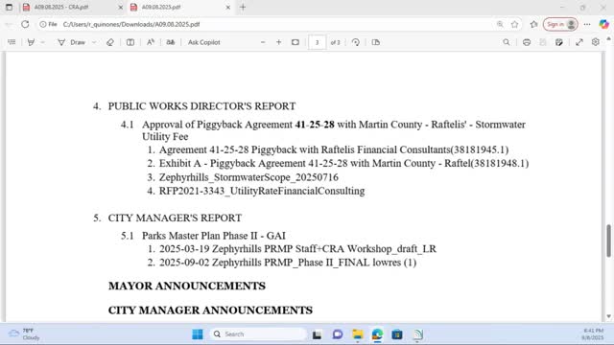The width and height of the screenshot is (614, 345).
Task: Click Ask Copilot in PDF toolbar
Action: pyautogui.click(x=204, y=42)
